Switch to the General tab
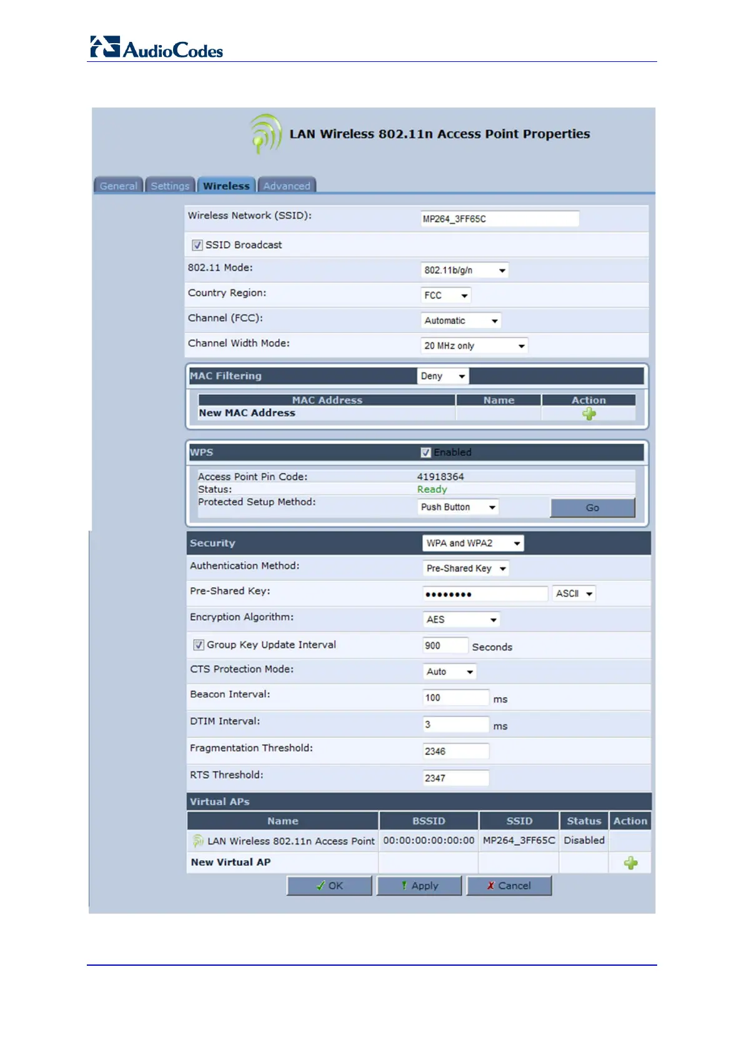Screen dimensions: 744x1052 point(119,186)
